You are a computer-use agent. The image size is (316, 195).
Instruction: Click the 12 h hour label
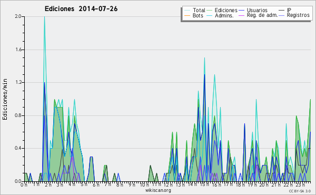[x=168, y=184]
